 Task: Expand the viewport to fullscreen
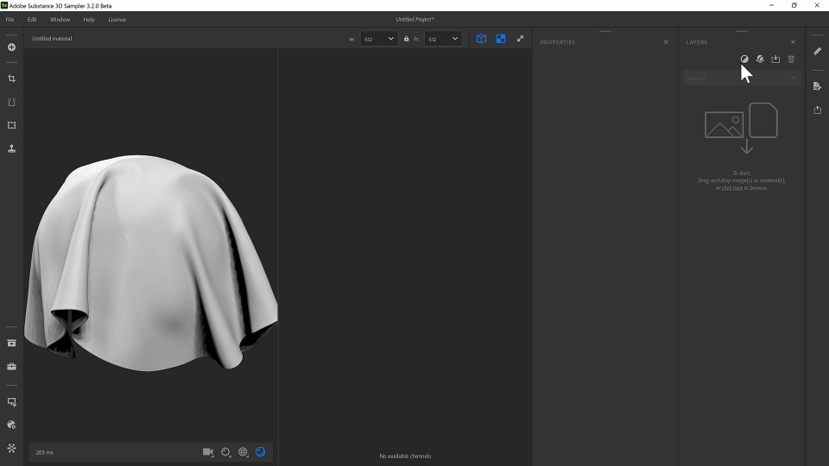pos(520,39)
